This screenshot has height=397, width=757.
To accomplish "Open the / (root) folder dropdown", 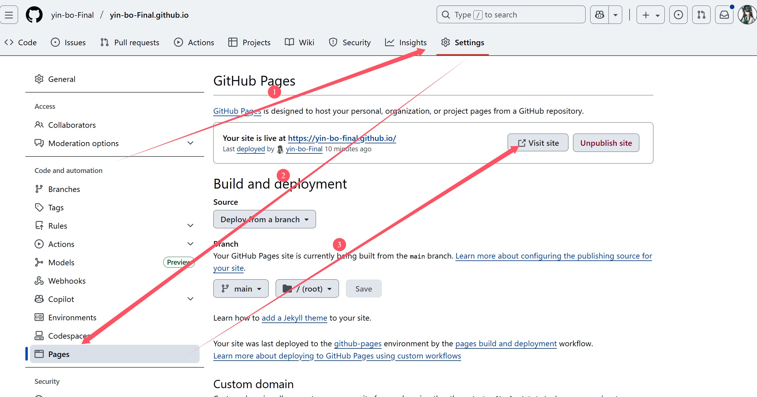I will point(307,289).
